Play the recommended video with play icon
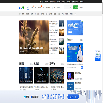The width and height of the screenshot is (103, 103). pos(26,75)
